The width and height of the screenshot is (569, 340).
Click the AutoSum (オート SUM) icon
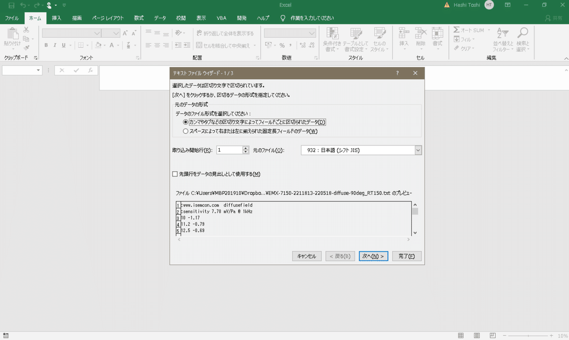click(x=457, y=30)
